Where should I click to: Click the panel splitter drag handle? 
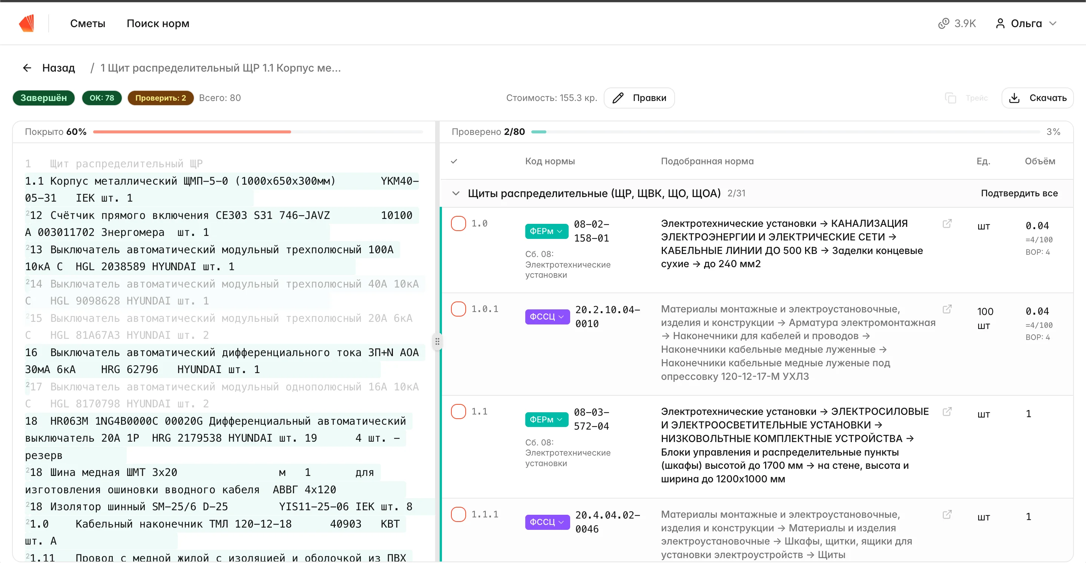pos(437,341)
